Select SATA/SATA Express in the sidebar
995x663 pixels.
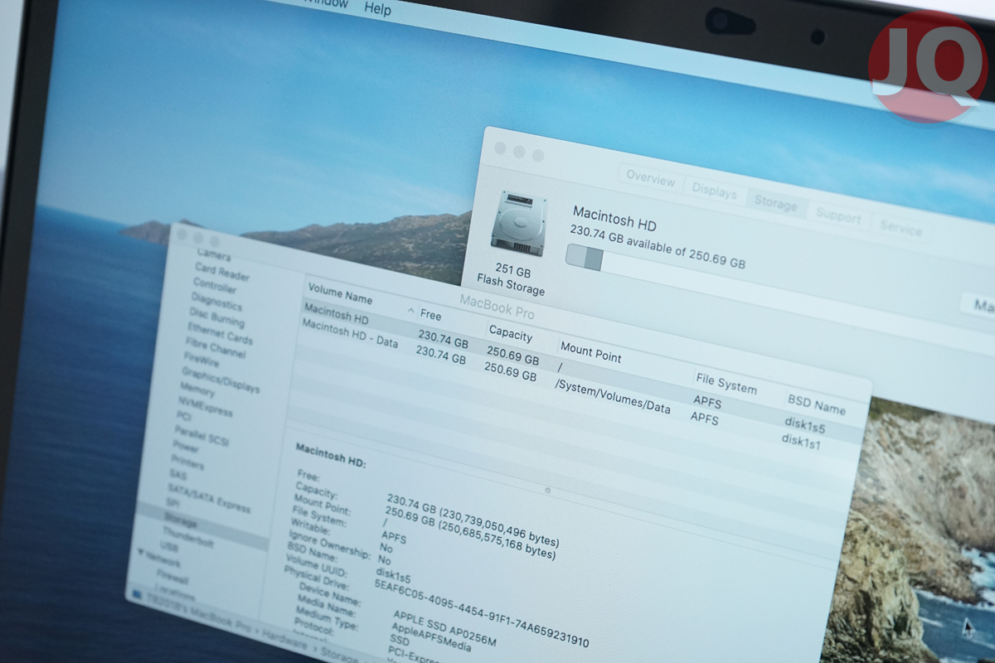click(x=209, y=497)
